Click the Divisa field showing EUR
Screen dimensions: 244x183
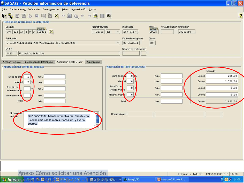click(152, 43)
